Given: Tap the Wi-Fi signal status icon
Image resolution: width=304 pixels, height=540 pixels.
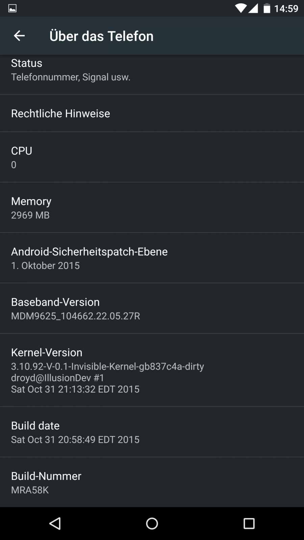Looking at the screenshot, I should click(x=240, y=8).
